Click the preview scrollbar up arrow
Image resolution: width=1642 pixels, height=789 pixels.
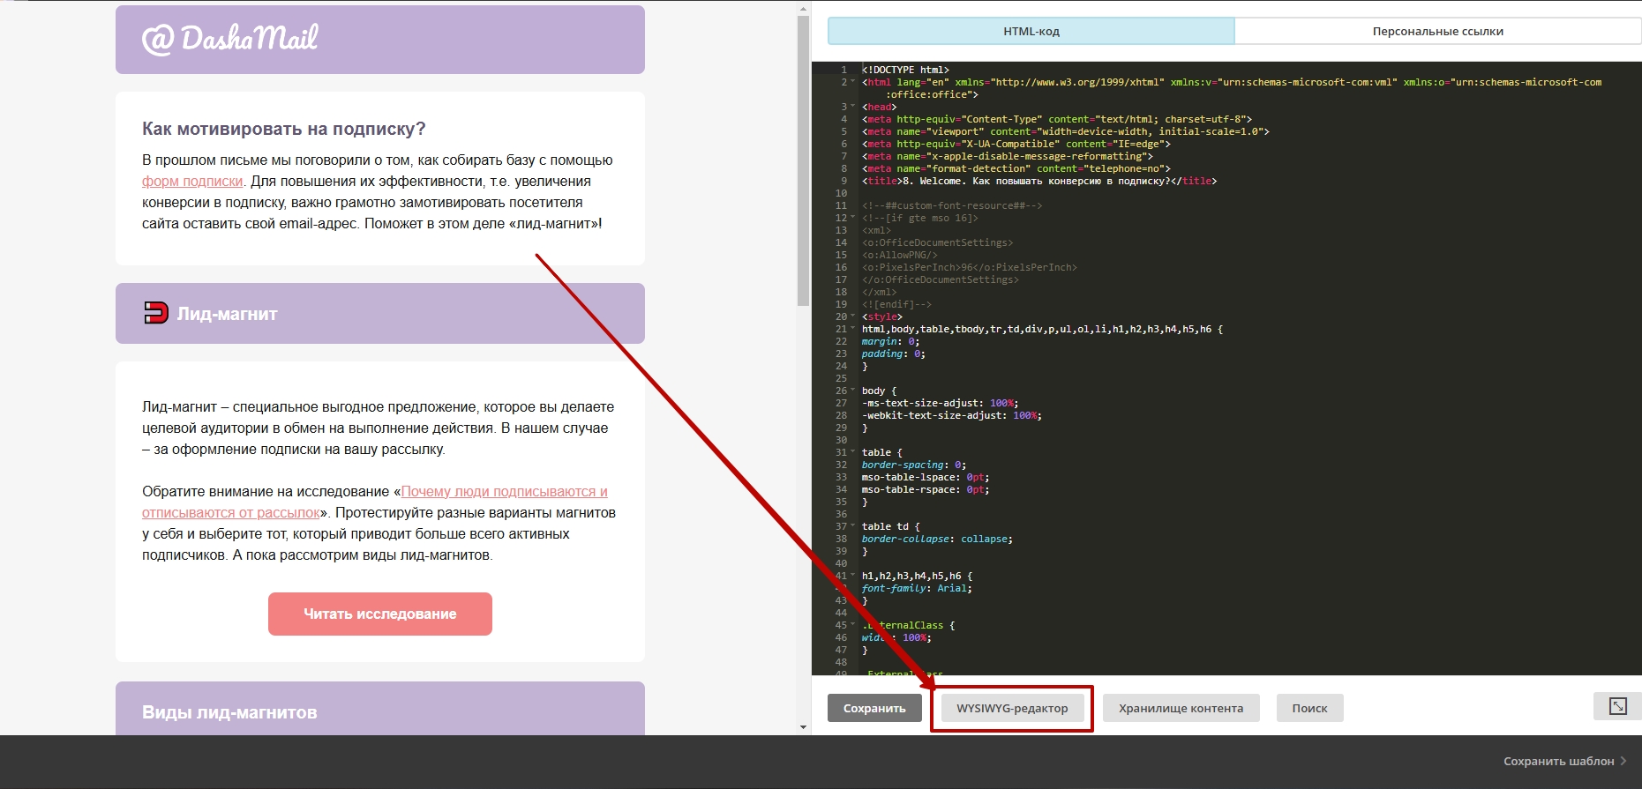[x=803, y=10]
